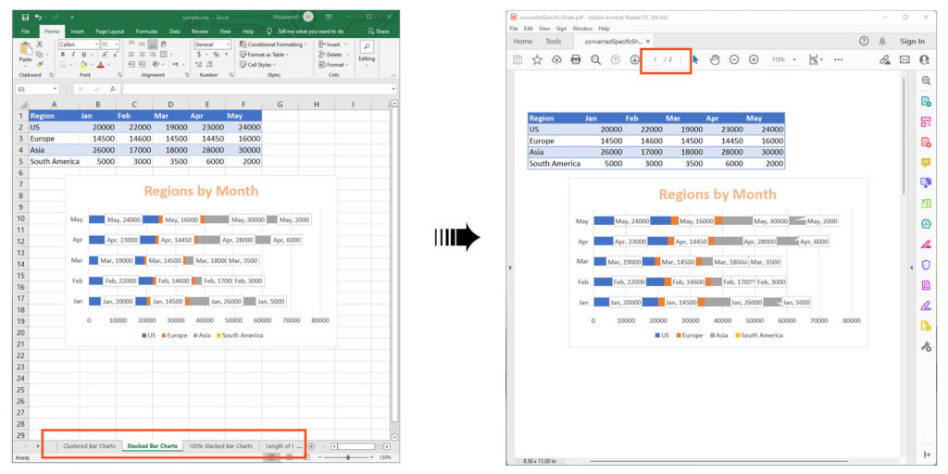The image size is (948, 474).
Task: Bookmark the PDF with the star icon
Action: [x=537, y=59]
